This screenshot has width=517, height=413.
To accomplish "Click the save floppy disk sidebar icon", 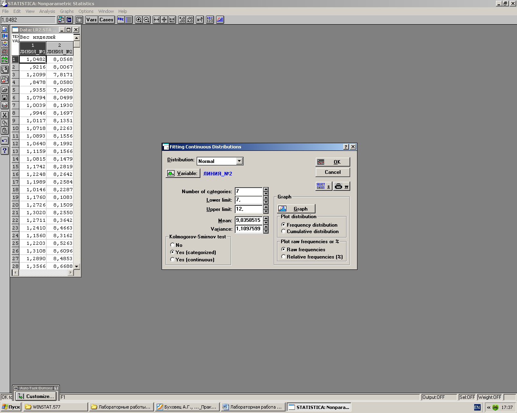I will pyautogui.click(x=5, y=98).
